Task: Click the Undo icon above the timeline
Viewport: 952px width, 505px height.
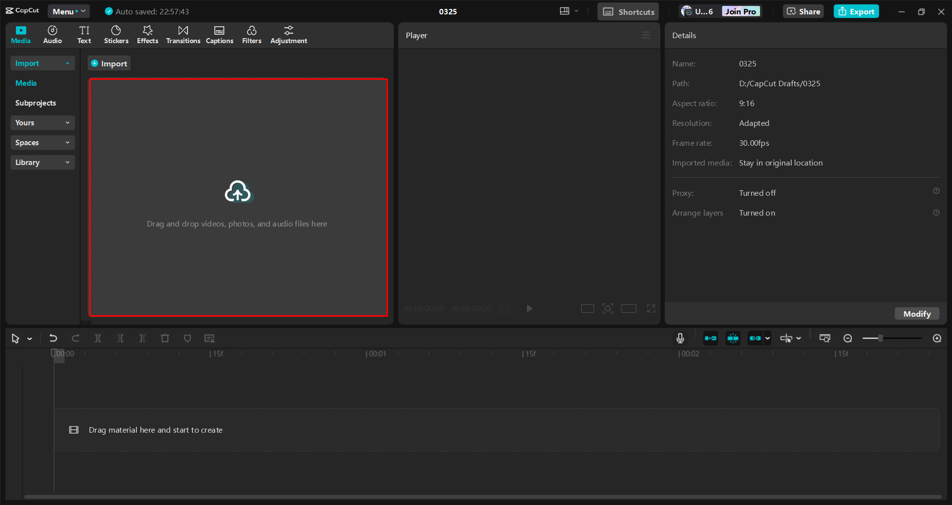Action: coord(53,338)
